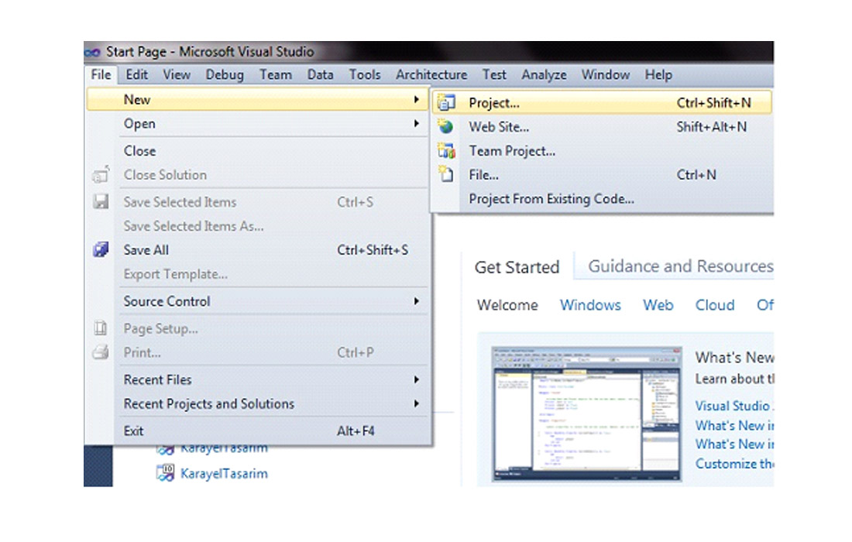Choose File... in the New submenu
The width and height of the screenshot is (852, 542).
tap(602, 174)
